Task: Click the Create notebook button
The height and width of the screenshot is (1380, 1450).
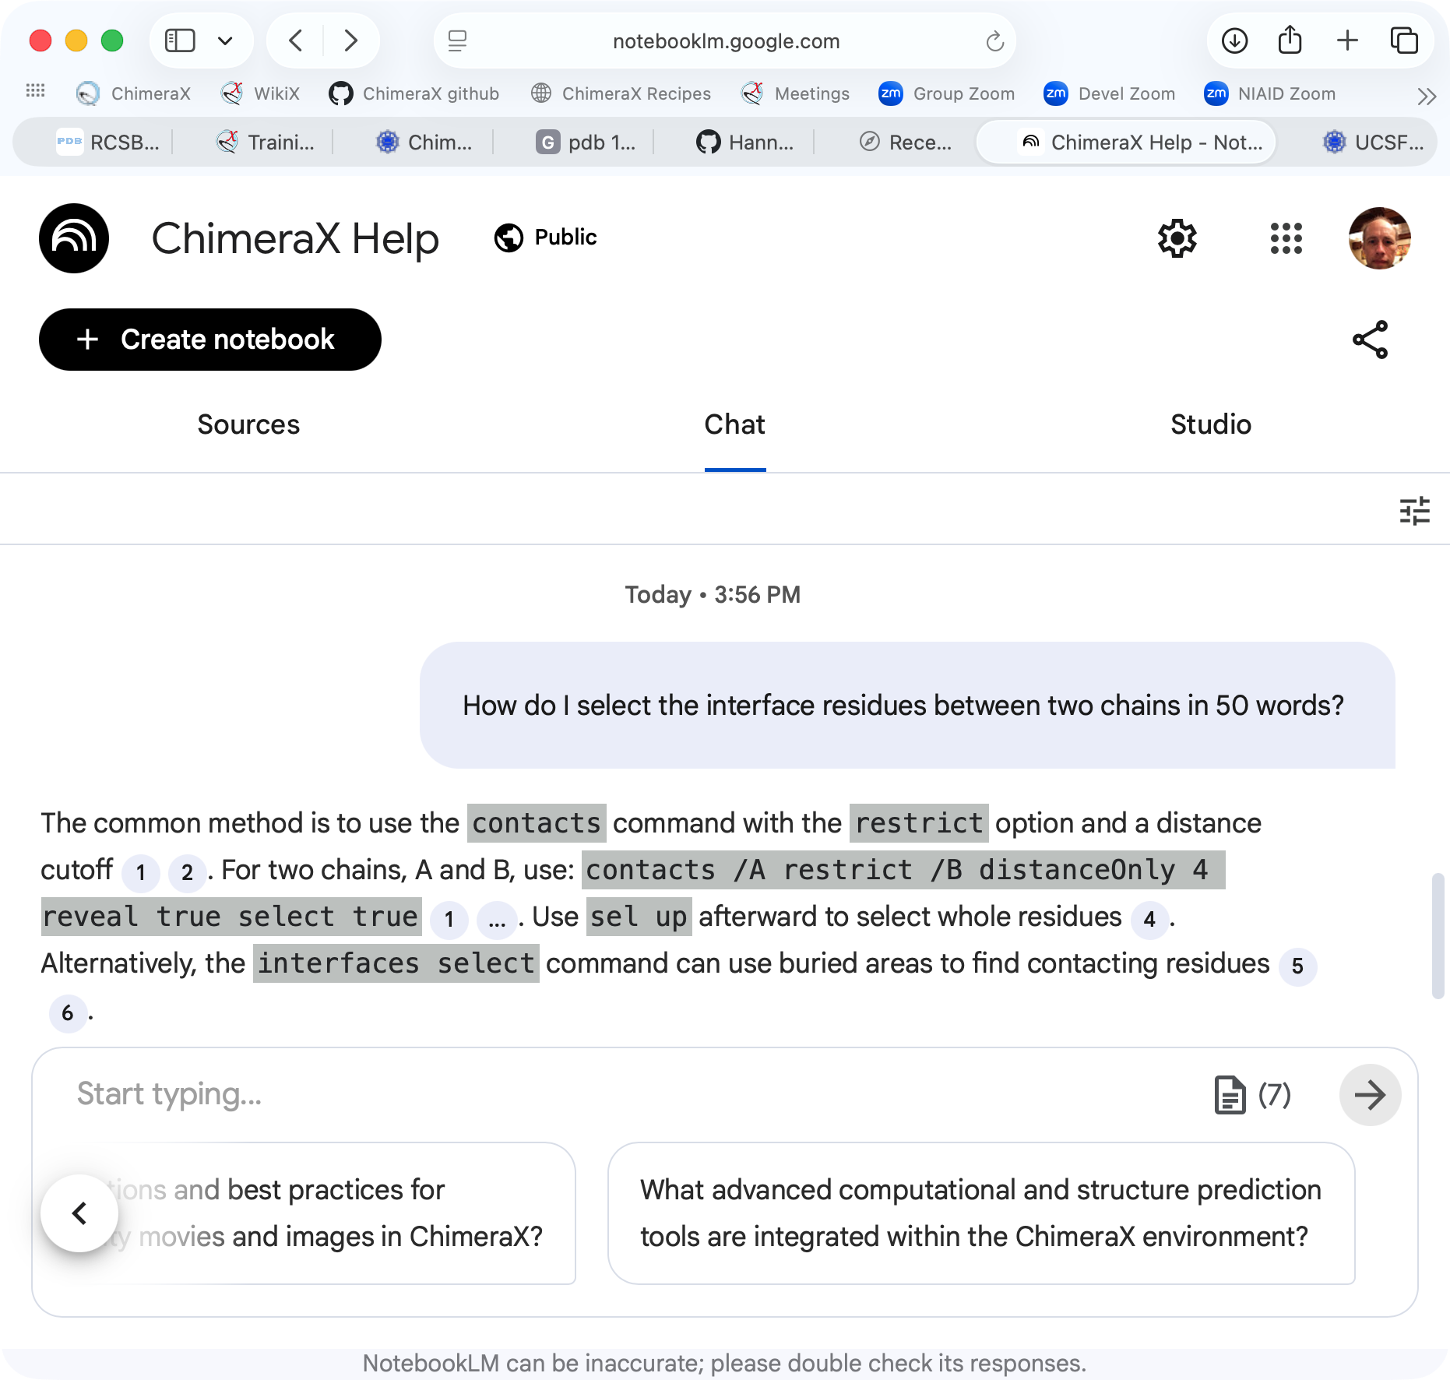Action: tap(209, 339)
